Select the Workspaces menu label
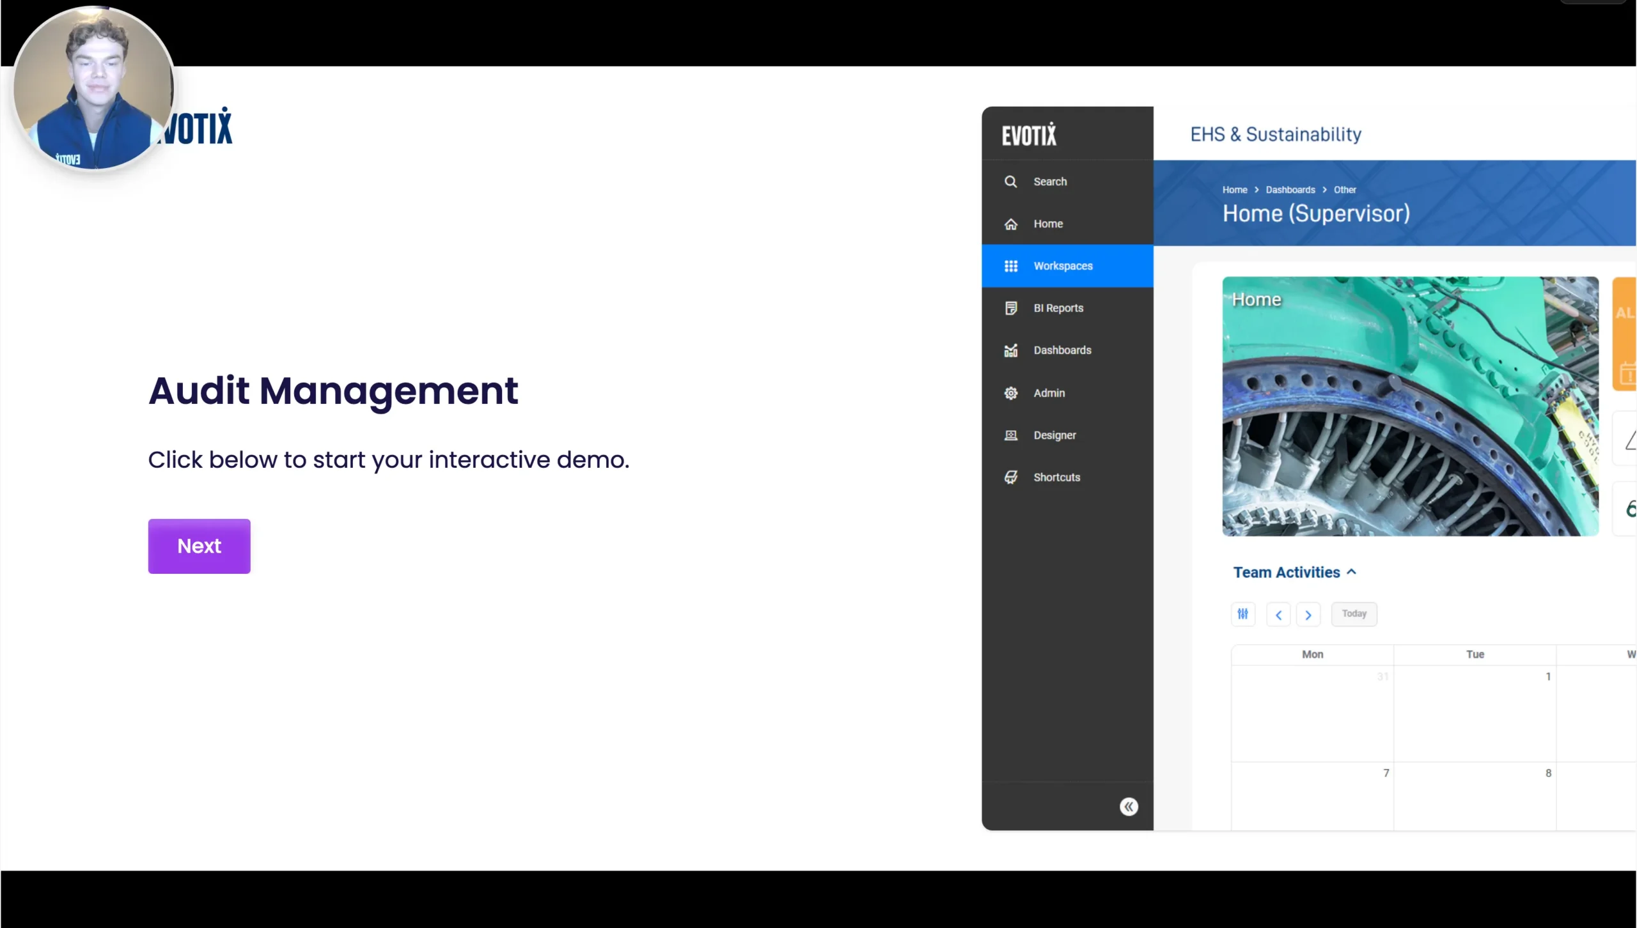1637x928 pixels. coord(1063,266)
